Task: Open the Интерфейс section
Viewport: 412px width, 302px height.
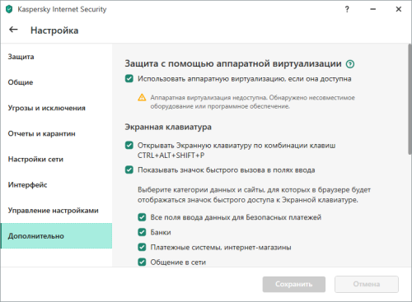Action: coord(56,184)
